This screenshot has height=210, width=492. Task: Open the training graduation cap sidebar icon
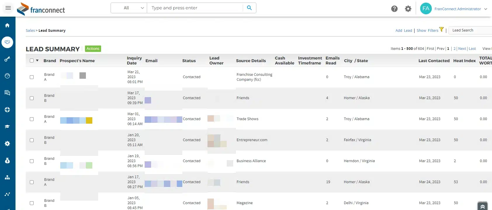[7, 127]
